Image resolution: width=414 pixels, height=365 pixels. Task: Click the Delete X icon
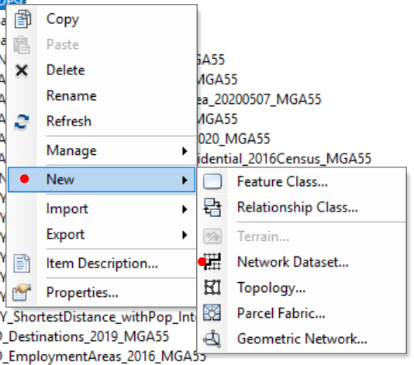point(22,71)
